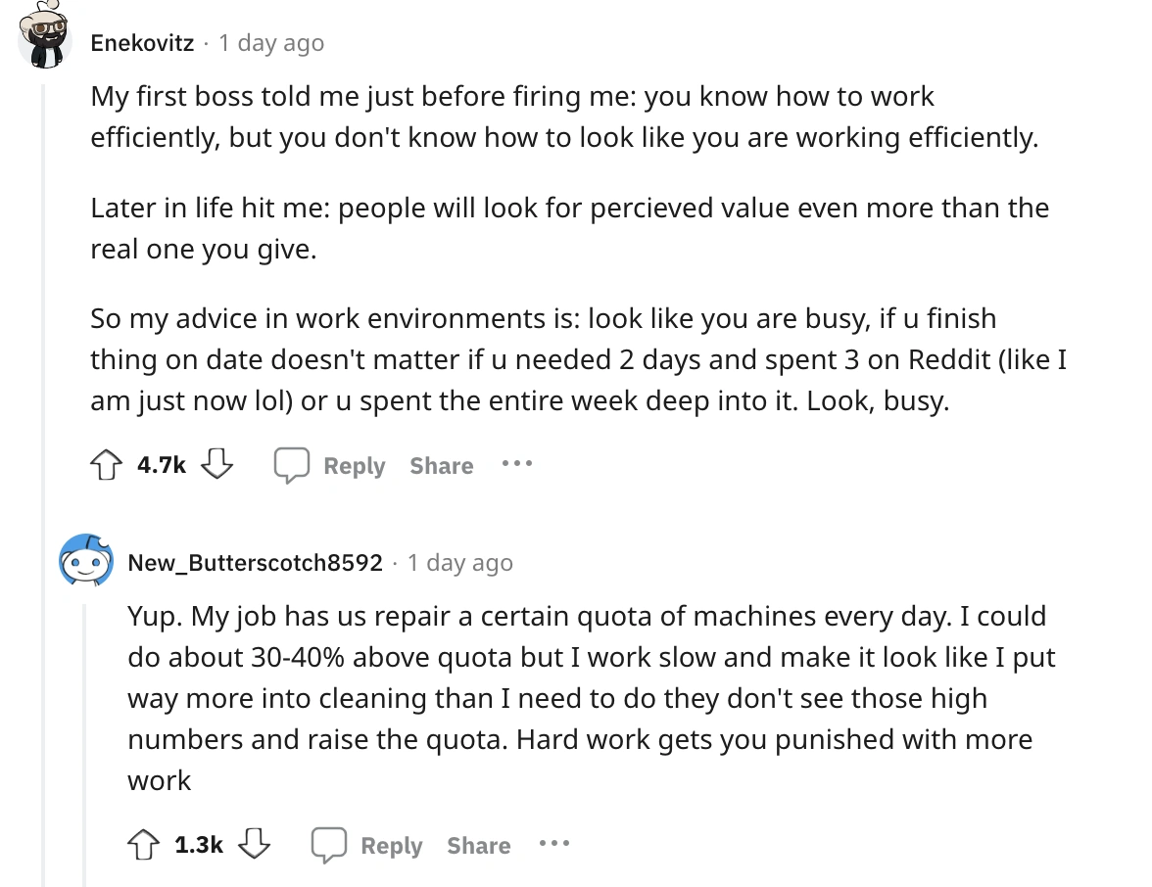Viewport: 1152px width, 887px height.
Task: Click the reply text starting "Yup. My job"
Action: [586, 698]
